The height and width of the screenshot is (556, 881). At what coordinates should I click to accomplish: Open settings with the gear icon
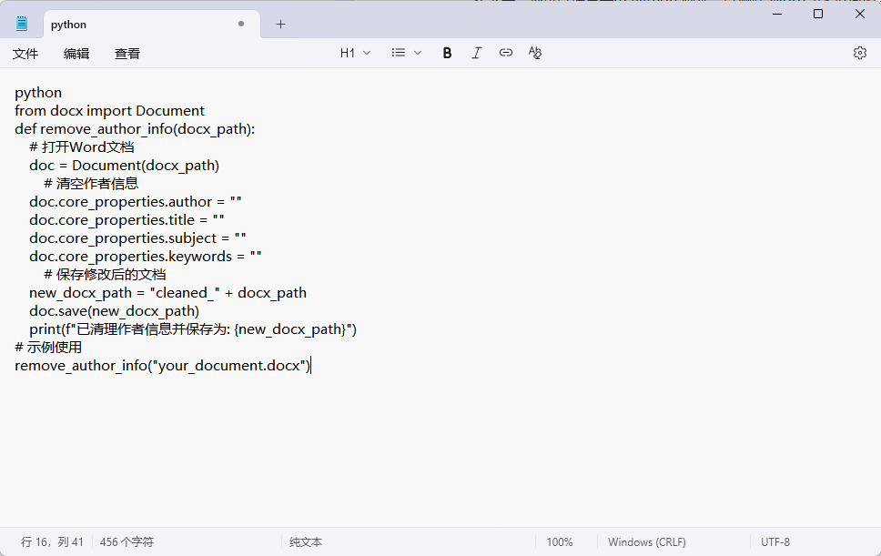(x=860, y=53)
